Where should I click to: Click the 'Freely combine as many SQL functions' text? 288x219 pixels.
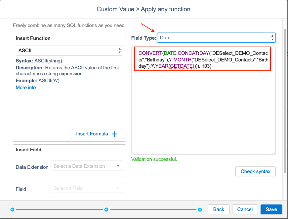(x=69, y=25)
